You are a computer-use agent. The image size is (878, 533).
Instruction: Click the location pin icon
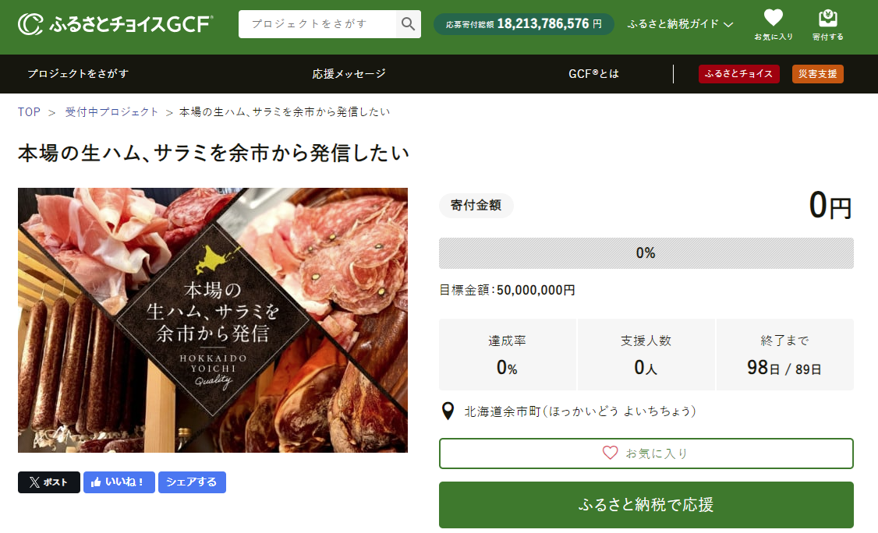(x=448, y=411)
